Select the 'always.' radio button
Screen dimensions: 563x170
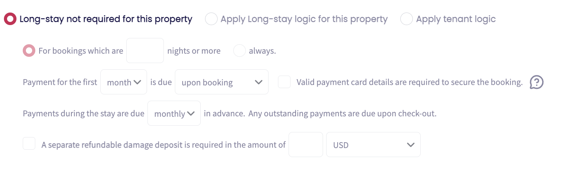click(x=240, y=51)
